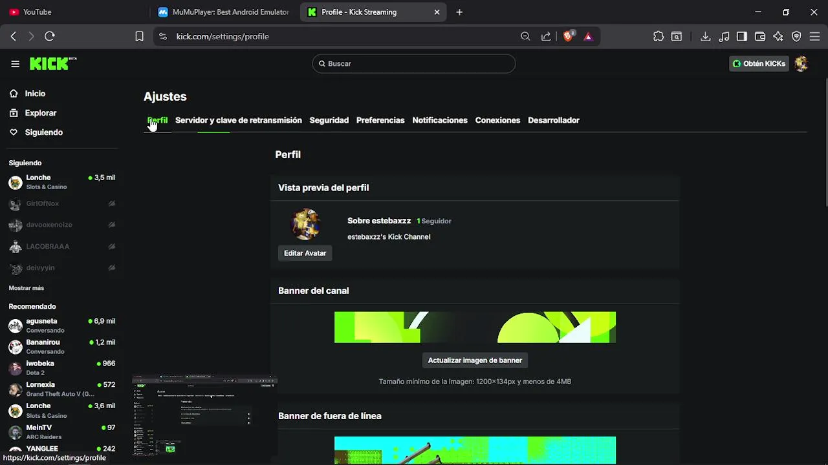This screenshot has height=465, width=828.
Task: Click the share icon in the address bar
Action: (x=546, y=37)
